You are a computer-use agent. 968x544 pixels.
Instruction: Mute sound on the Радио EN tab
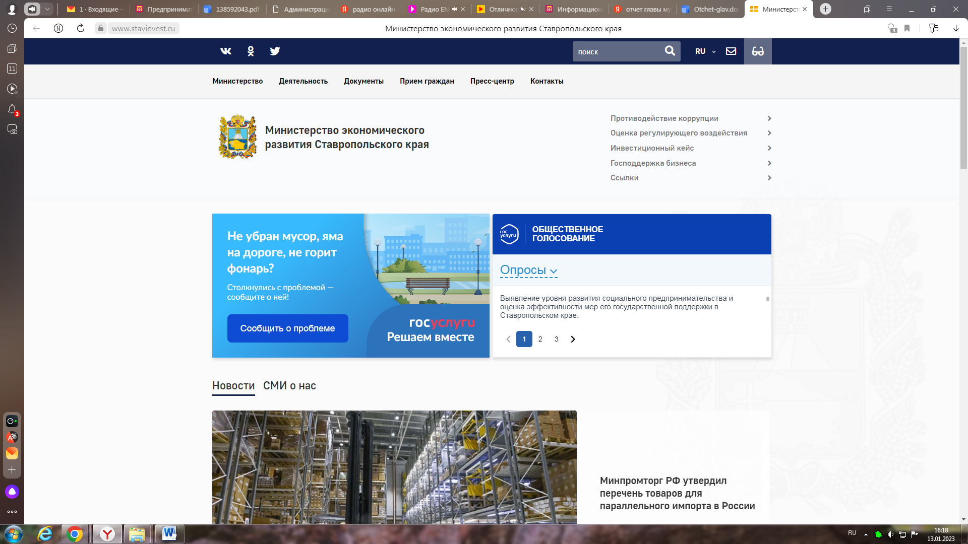pos(454,9)
